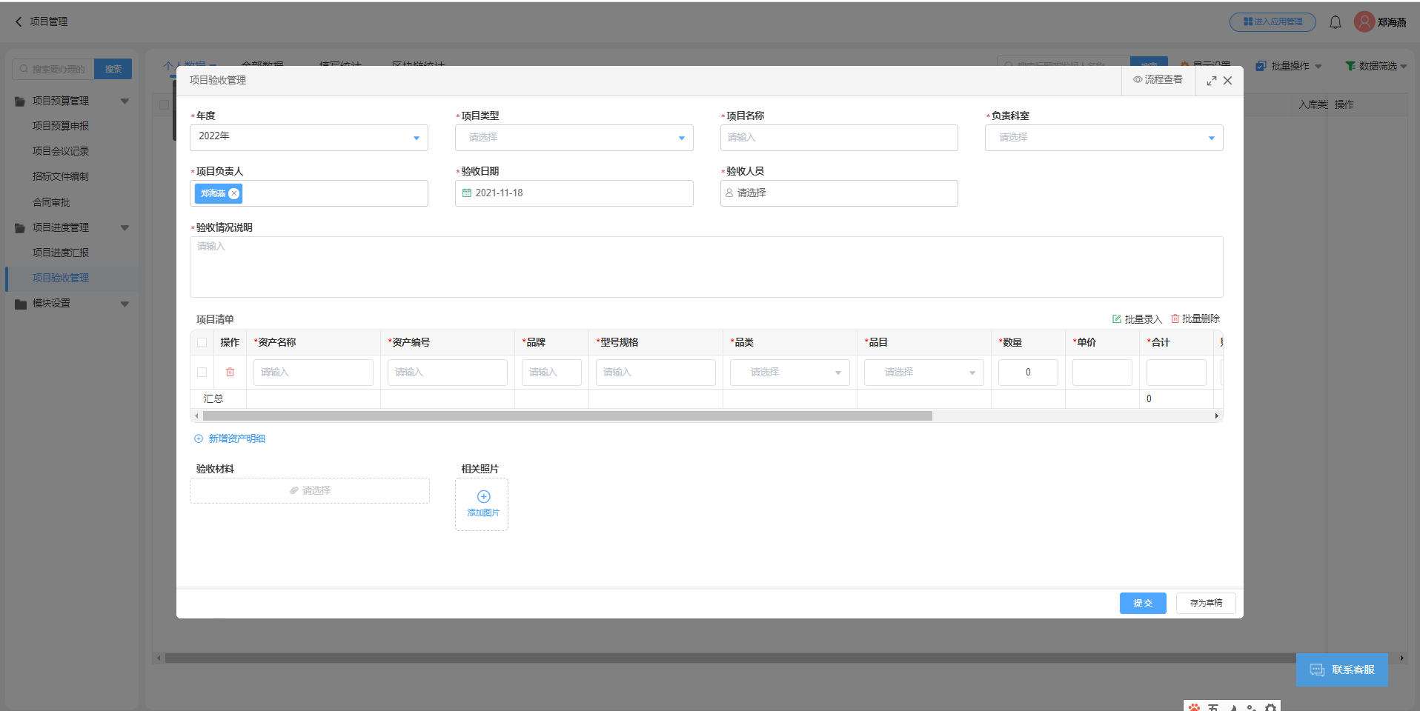Open the 流程查看 flow view
Image resolution: width=1420 pixels, height=711 pixels.
point(1158,80)
